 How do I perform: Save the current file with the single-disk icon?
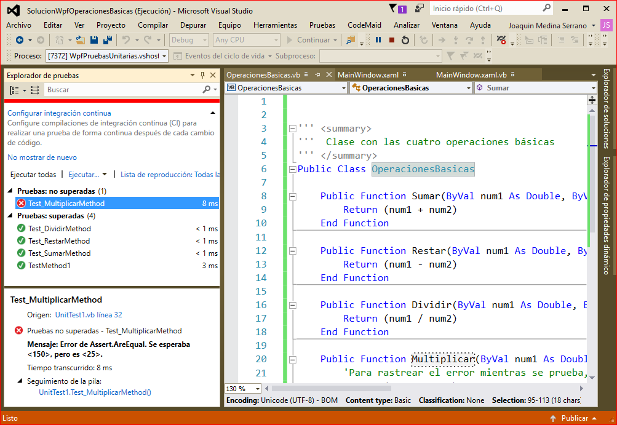point(94,40)
